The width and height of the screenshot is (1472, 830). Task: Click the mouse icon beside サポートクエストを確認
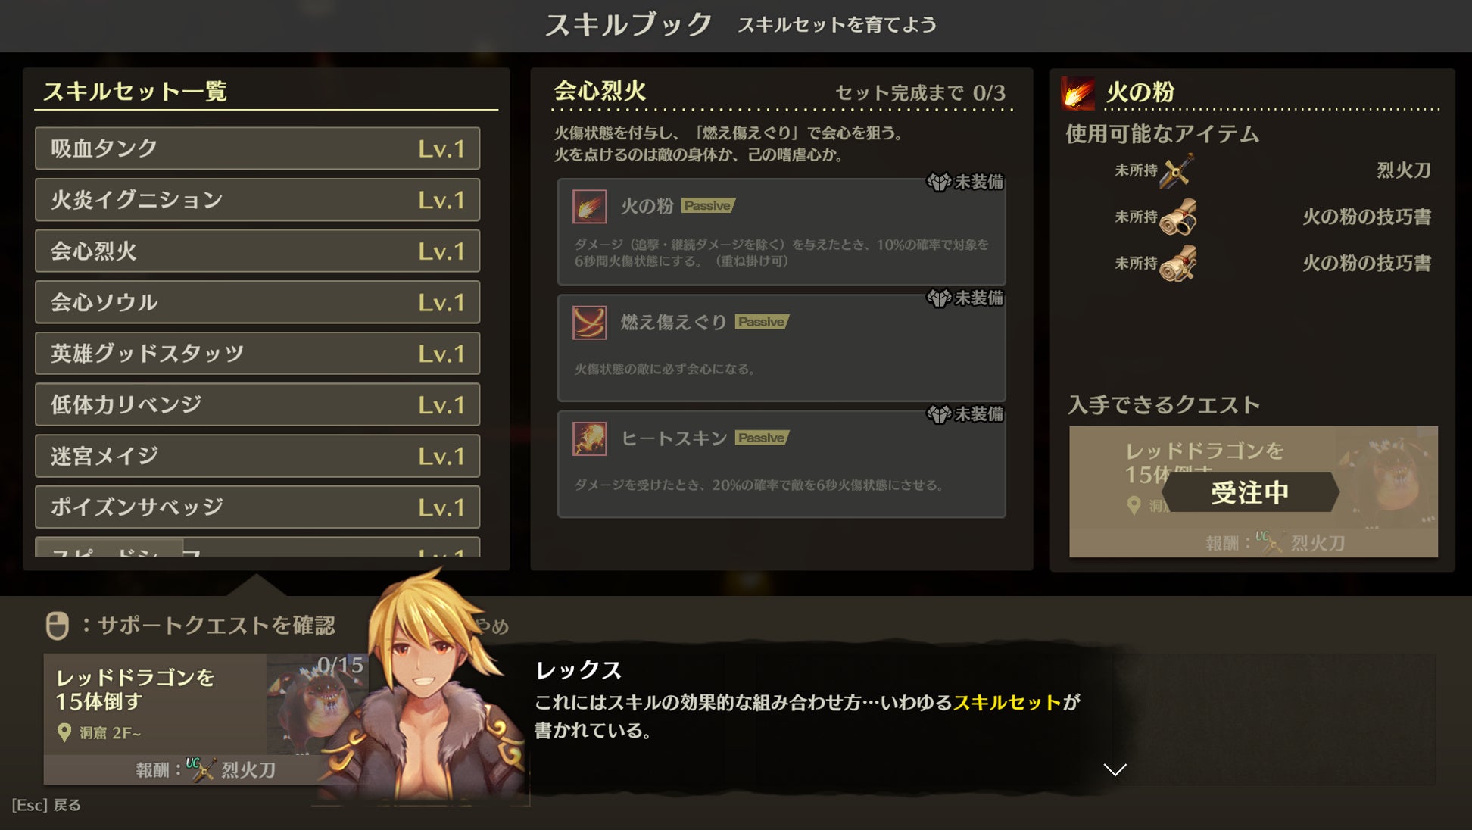pos(58,626)
